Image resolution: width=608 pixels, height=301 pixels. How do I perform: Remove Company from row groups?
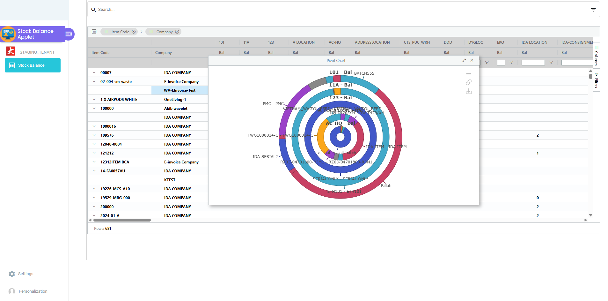click(x=177, y=32)
